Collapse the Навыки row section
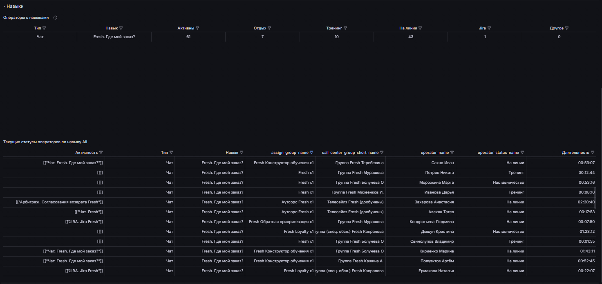This screenshot has height=284, width=602. [13, 6]
